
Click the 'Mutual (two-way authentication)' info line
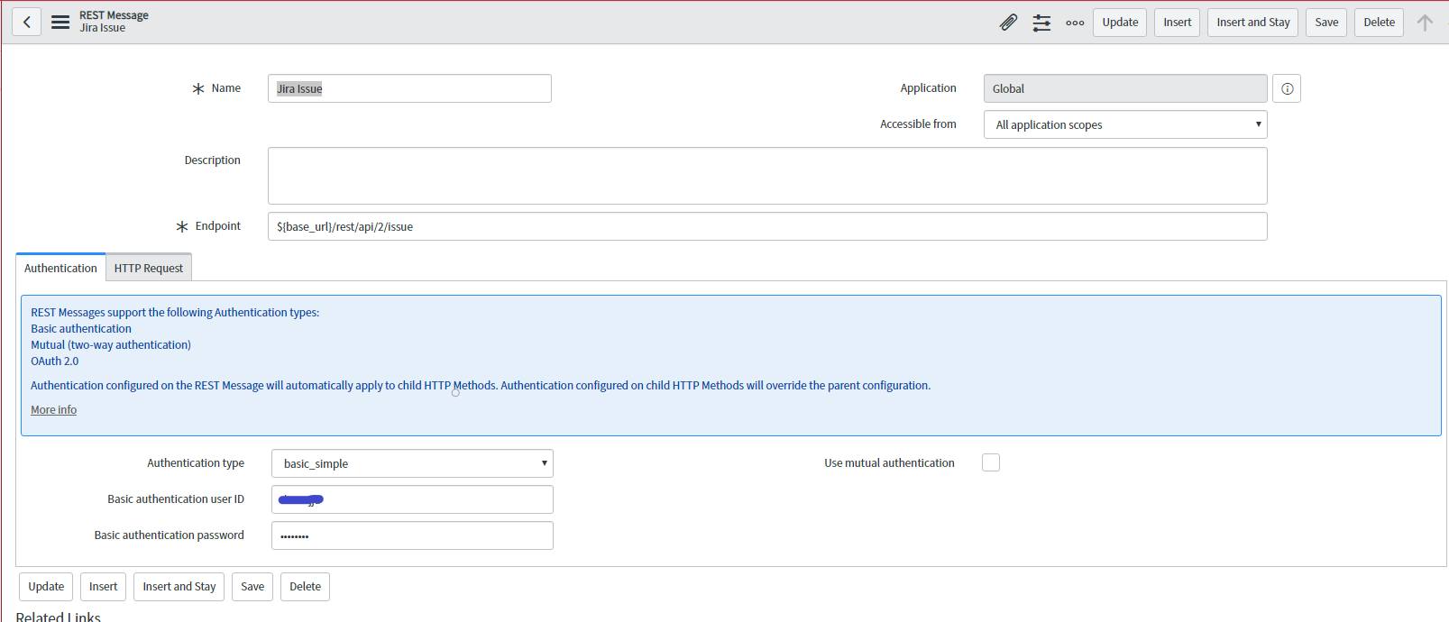(111, 345)
